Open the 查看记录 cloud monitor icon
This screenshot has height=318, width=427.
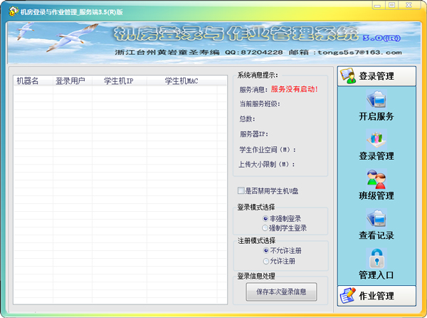pos(376,218)
